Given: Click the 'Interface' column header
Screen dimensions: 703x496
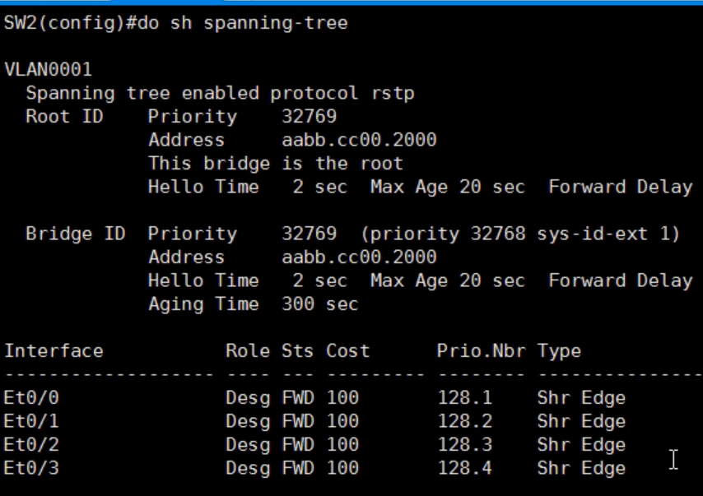Looking at the screenshot, I should [54, 351].
